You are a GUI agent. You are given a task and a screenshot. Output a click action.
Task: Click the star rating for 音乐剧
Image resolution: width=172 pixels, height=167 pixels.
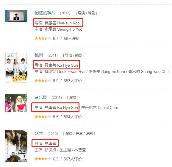click(x=43, y=117)
